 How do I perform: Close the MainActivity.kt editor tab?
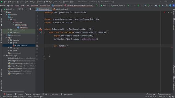click(x=51, y=9)
